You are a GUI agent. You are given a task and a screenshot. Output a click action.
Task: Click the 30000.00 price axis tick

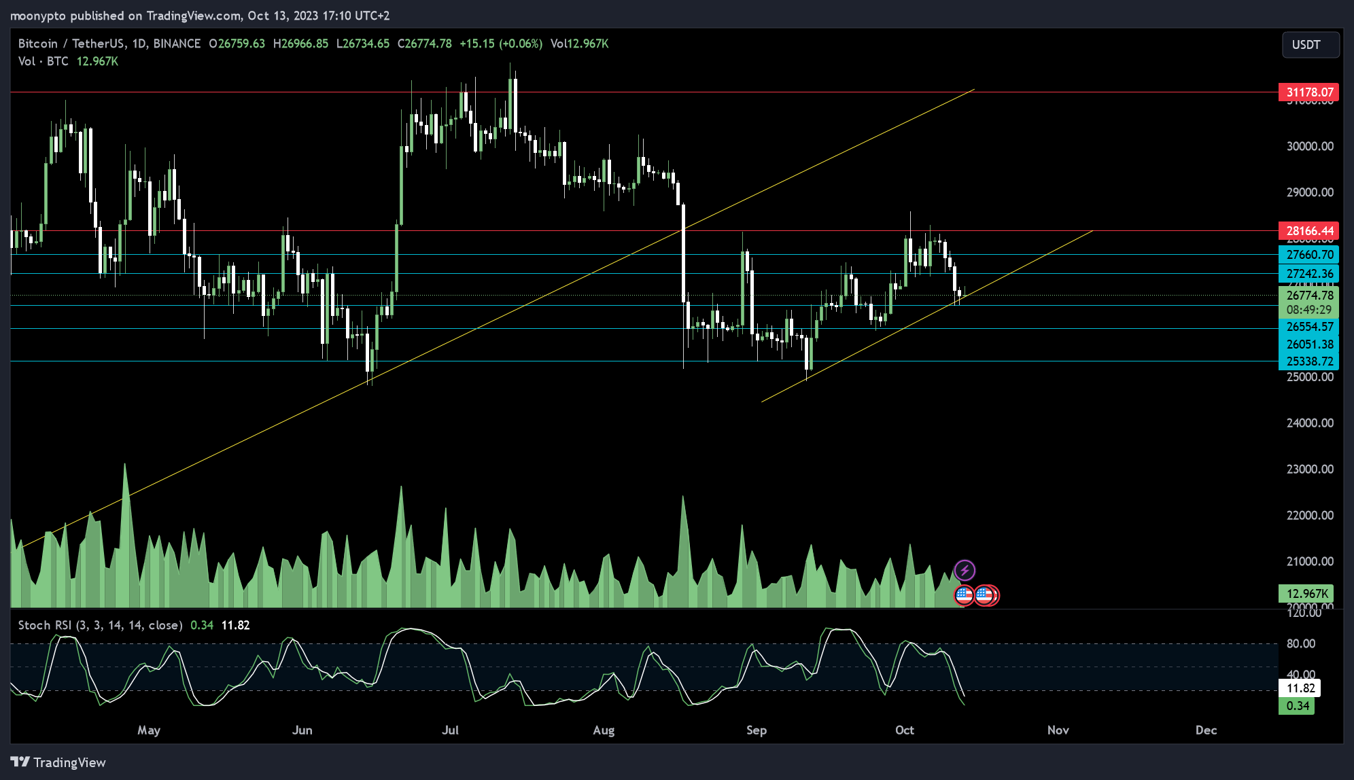[1310, 146]
